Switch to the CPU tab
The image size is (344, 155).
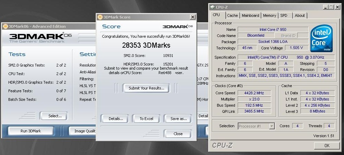(x=216, y=15)
